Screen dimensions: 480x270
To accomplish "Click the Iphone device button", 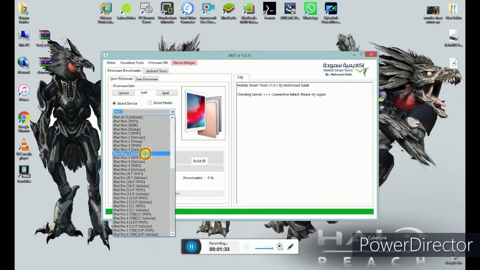I will [124, 93].
